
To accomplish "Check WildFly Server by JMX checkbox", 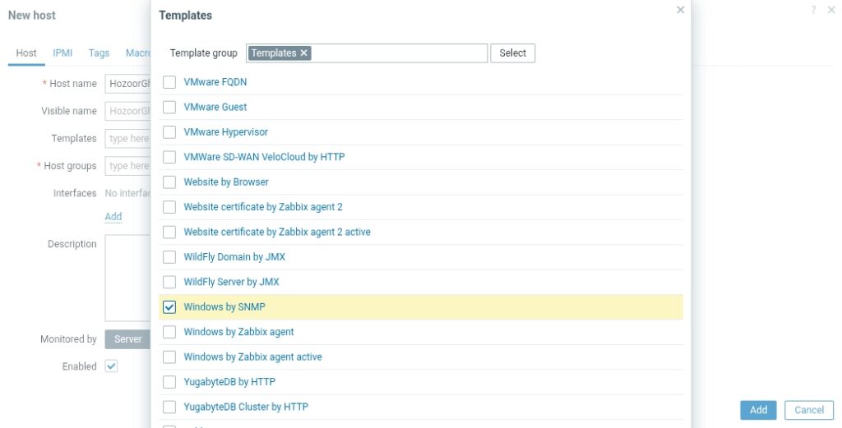I will point(169,282).
